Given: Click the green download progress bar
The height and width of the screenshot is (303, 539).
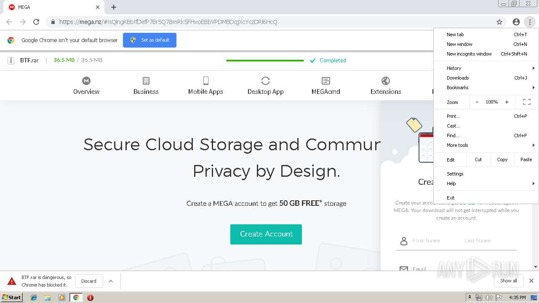Looking at the screenshot, I should (x=265, y=61).
